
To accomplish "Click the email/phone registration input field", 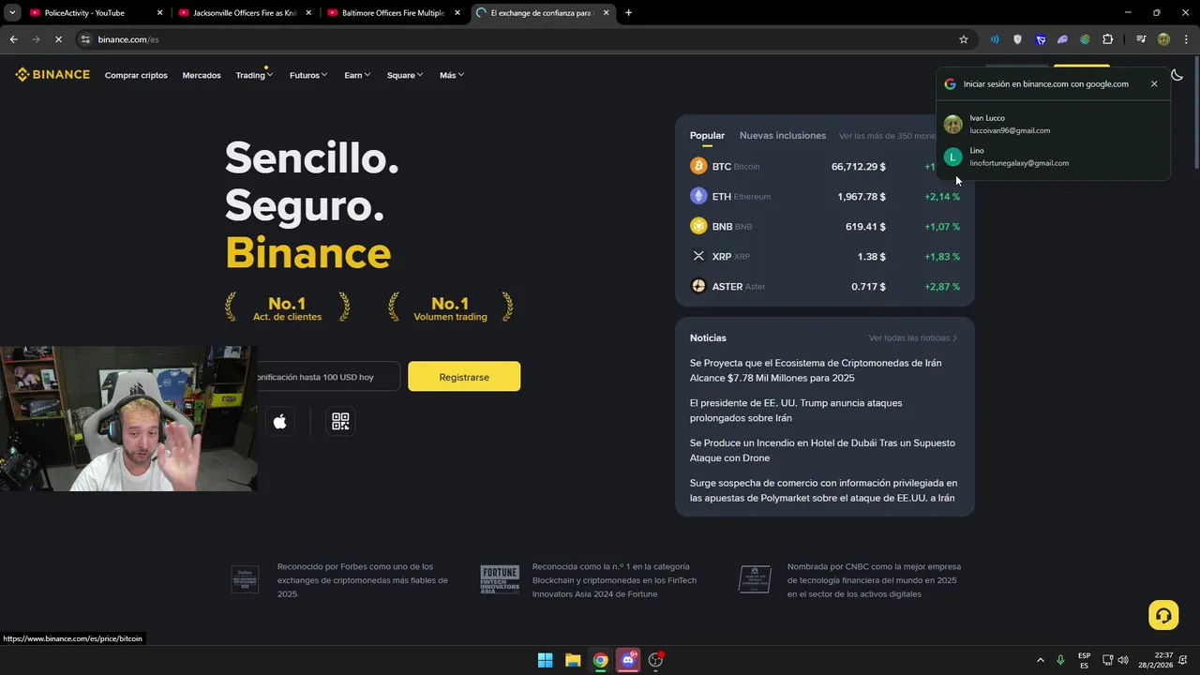I will pyautogui.click(x=328, y=376).
